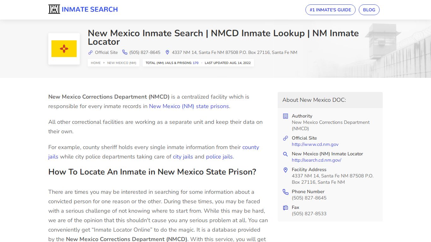Click the 170 jails & prisons count
Screen dimensions: 431x242
pyautogui.click(x=196, y=63)
